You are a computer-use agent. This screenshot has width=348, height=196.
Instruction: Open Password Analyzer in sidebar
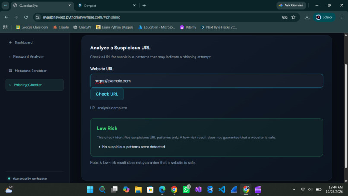(x=28, y=57)
